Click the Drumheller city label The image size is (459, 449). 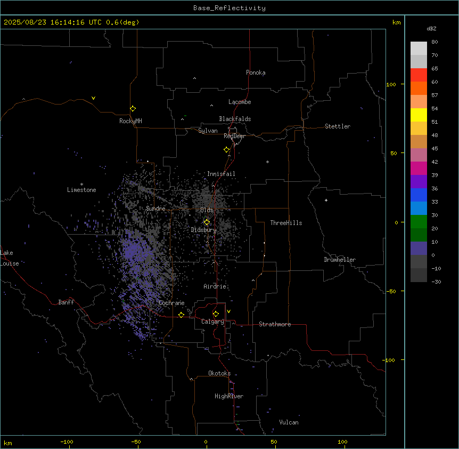point(340,260)
